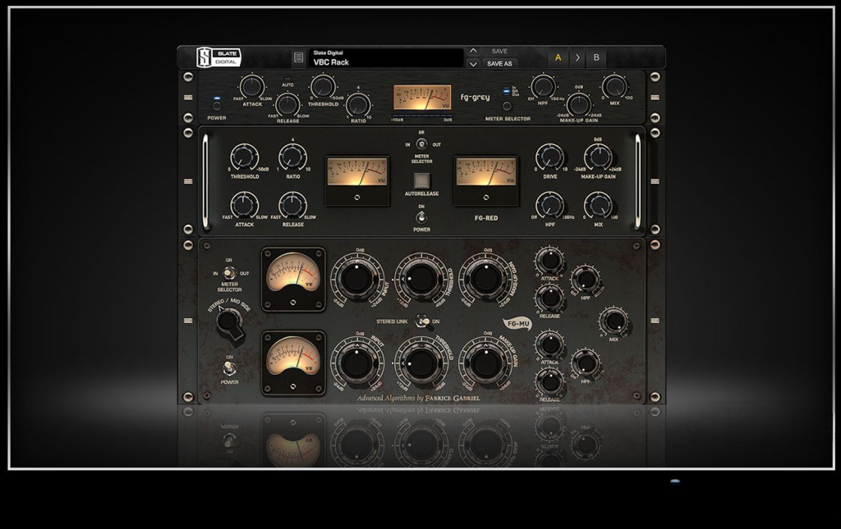Viewport: 841px width, 529px height.
Task: Click the FG-MU lower HPF knob
Action: 585,363
